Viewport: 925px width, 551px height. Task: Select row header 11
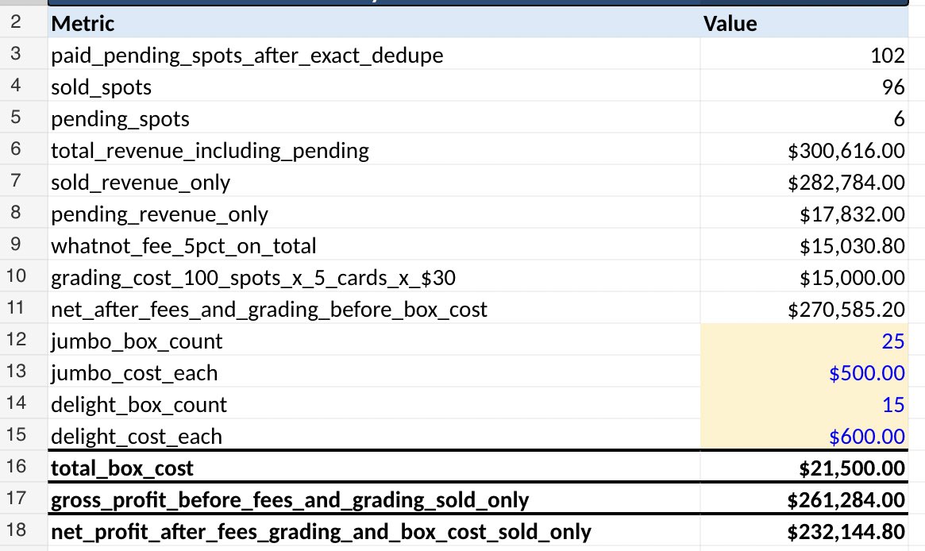click(x=24, y=309)
